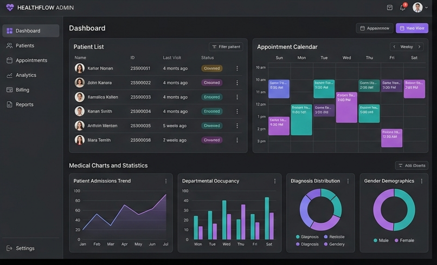The image size is (437, 265).
Task: Open row menu for 4 months ago row with ID ending 51
Action: pyautogui.click(x=237, y=68)
